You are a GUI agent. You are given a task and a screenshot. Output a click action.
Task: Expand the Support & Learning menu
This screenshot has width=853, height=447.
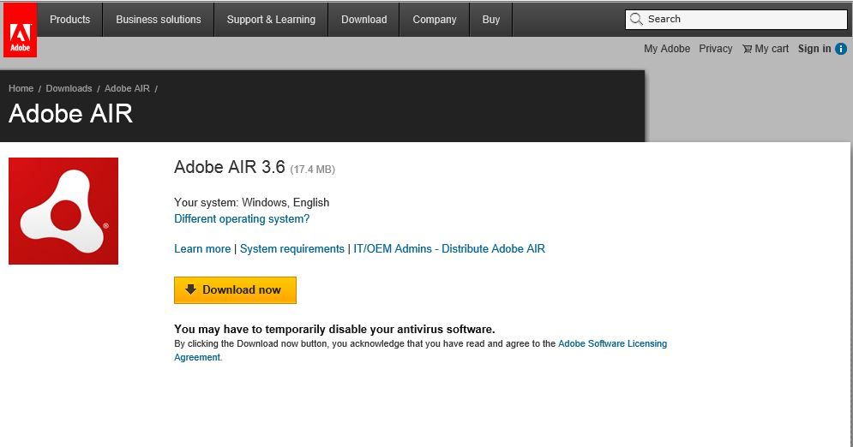pos(271,19)
